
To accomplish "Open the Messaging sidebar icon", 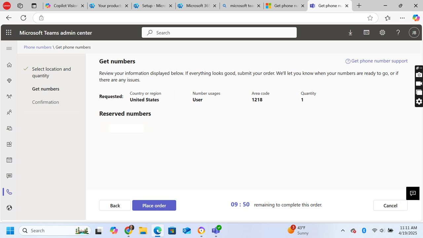I will pyautogui.click(x=9, y=176).
